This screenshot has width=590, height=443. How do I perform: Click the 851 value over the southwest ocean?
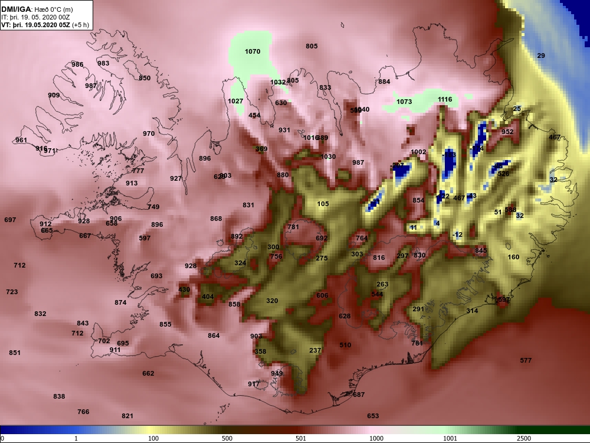15,353
